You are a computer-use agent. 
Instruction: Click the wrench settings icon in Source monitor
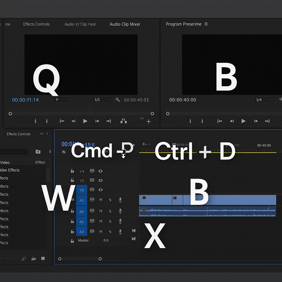118,100
